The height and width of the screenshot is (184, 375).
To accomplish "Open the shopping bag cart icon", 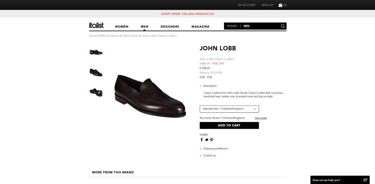I will (x=280, y=5).
